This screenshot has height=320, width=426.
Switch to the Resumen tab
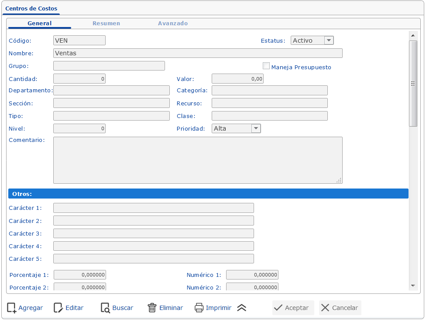[106, 24]
